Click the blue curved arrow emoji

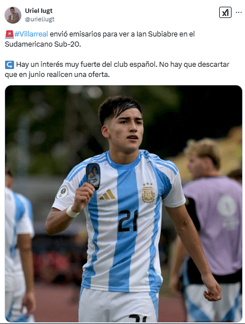click(x=10, y=65)
